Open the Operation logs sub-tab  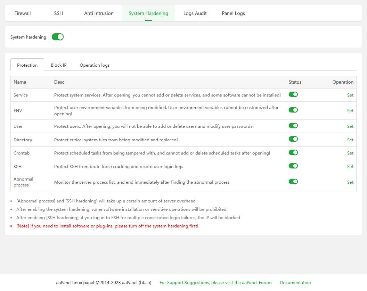(x=95, y=65)
